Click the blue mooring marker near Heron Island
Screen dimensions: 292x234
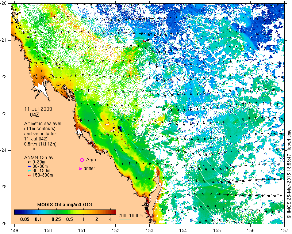point(120,129)
